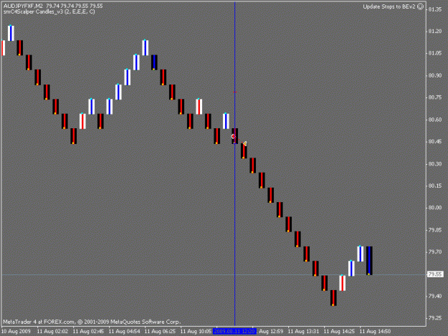Click the sell order entry arrow marker
Image resolution: width=448 pixels, height=336 pixels.
tap(233, 136)
